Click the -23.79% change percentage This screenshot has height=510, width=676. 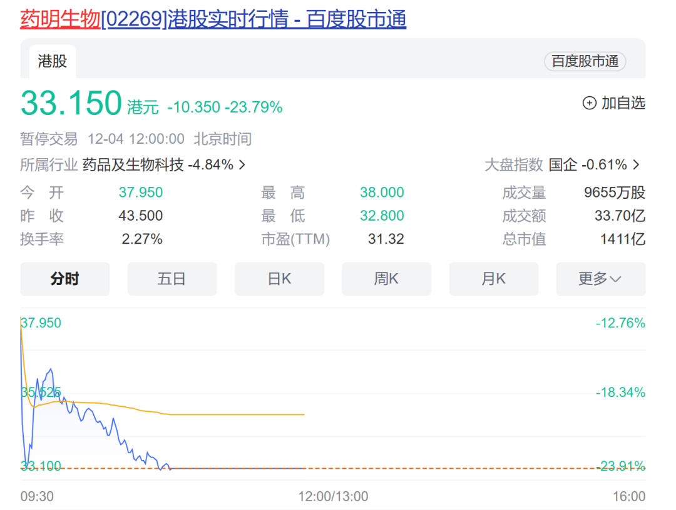(253, 107)
